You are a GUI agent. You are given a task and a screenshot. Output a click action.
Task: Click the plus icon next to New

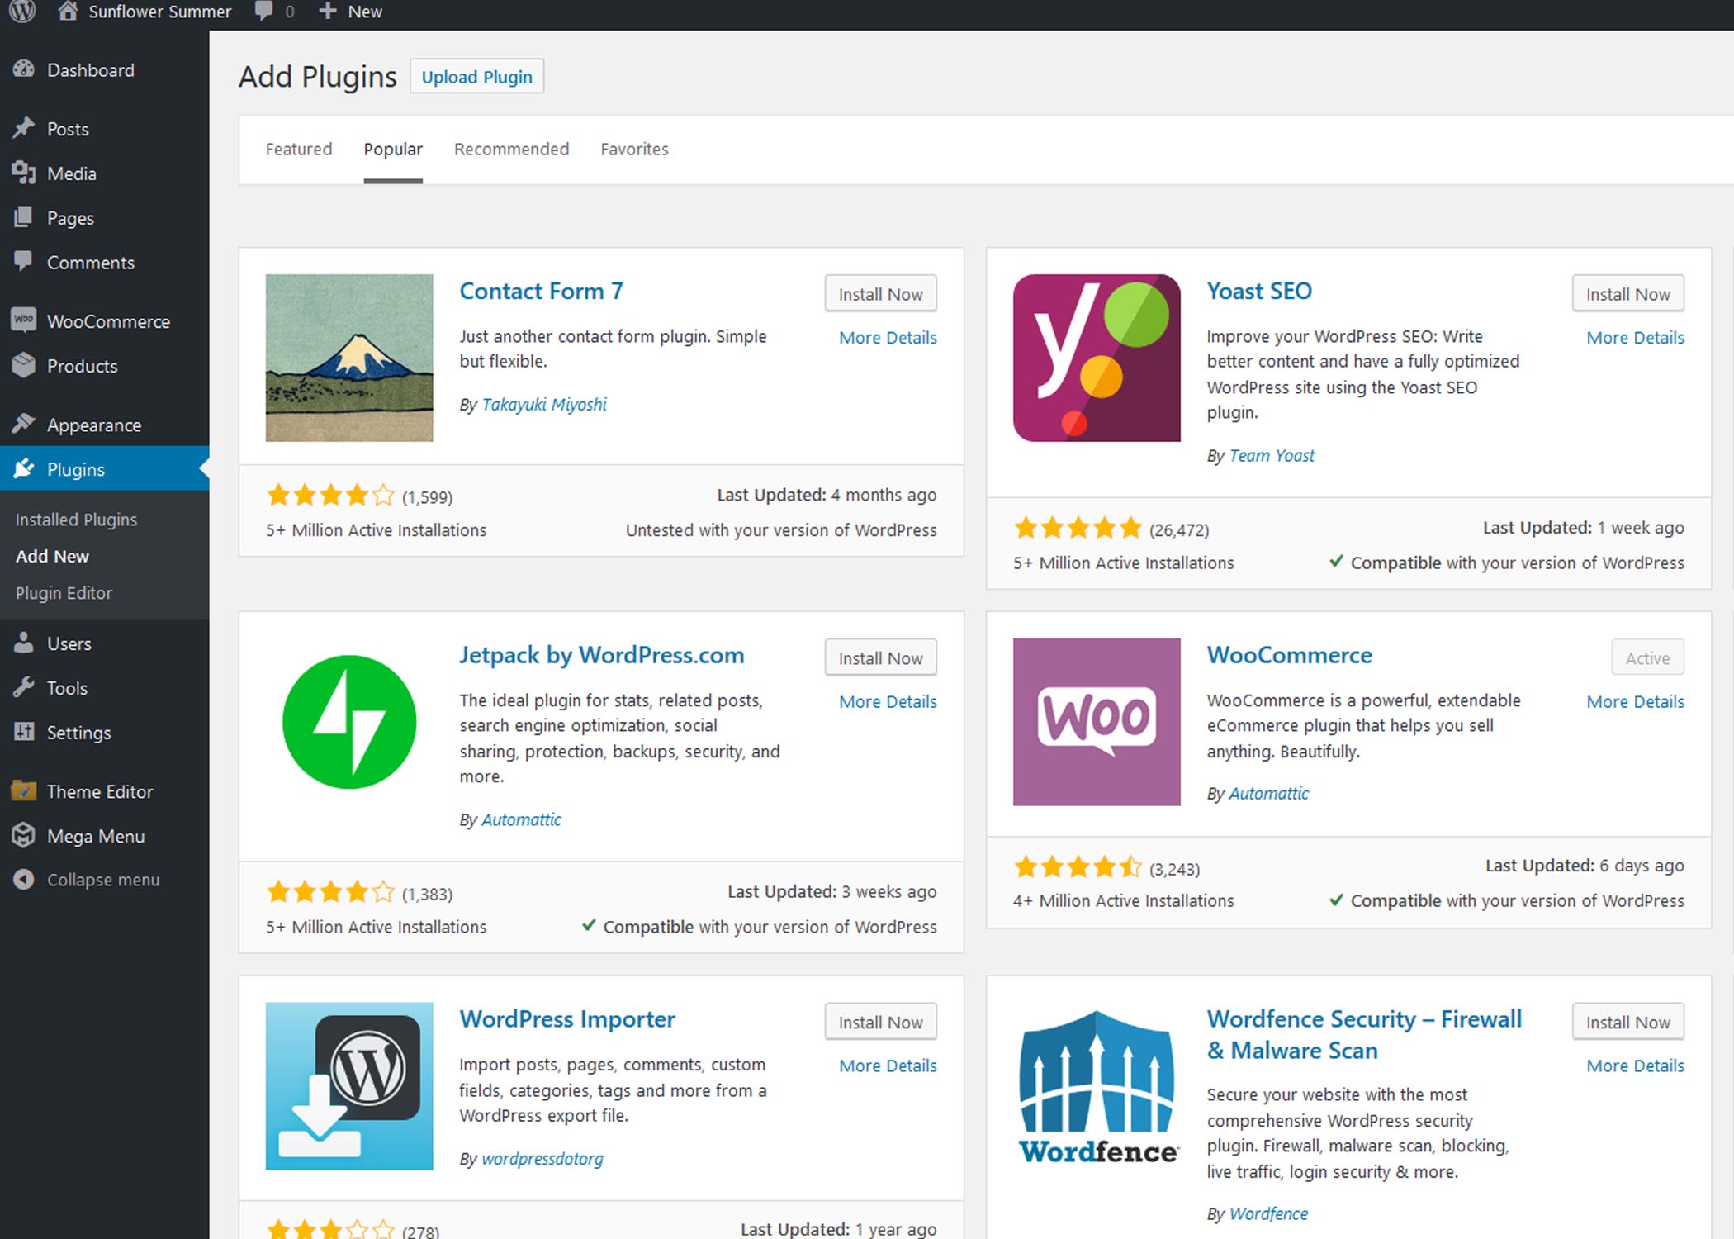pyautogui.click(x=328, y=11)
